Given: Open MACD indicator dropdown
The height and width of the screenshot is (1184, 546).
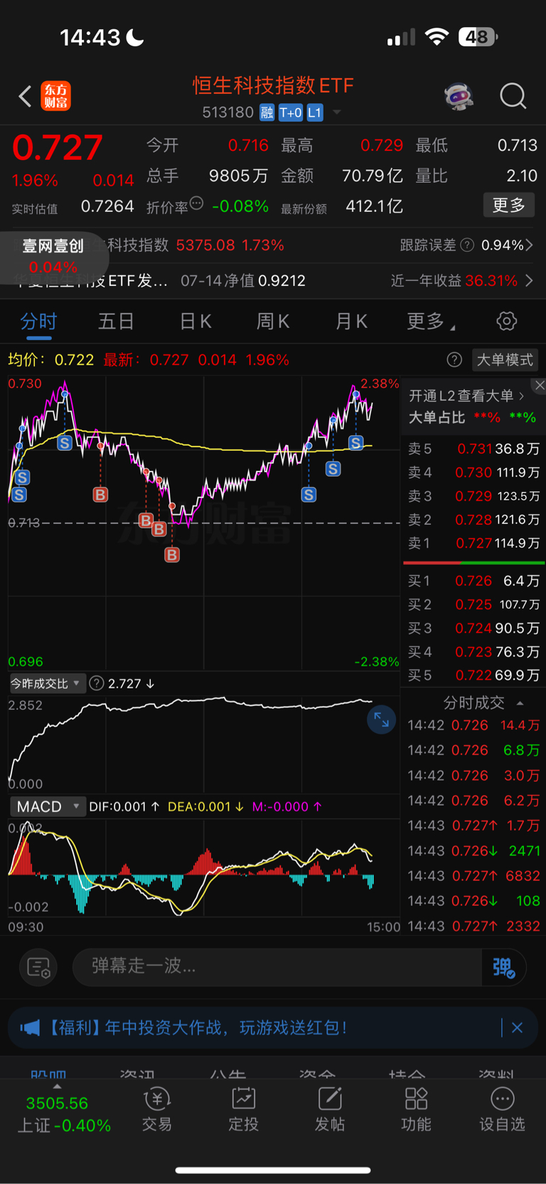Looking at the screenshot, I should pyautogui.click(x=48, y=806).
